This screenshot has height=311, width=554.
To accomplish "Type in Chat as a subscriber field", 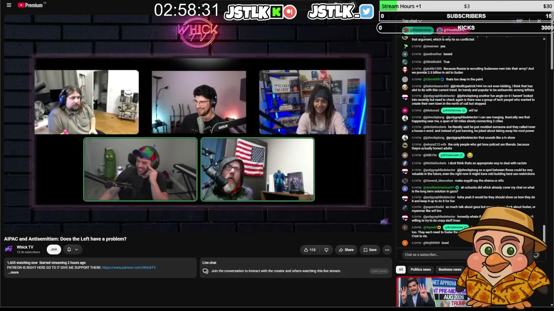I will pyautogui.click(x=435, y=254).
